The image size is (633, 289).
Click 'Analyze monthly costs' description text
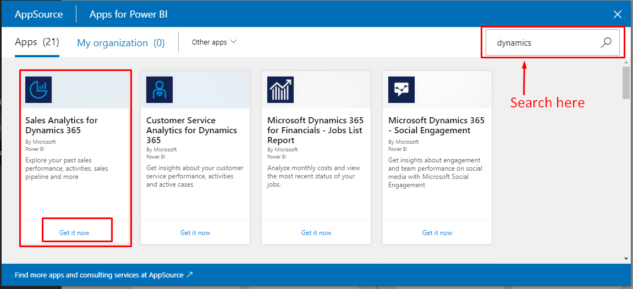(x=313, y=176)
